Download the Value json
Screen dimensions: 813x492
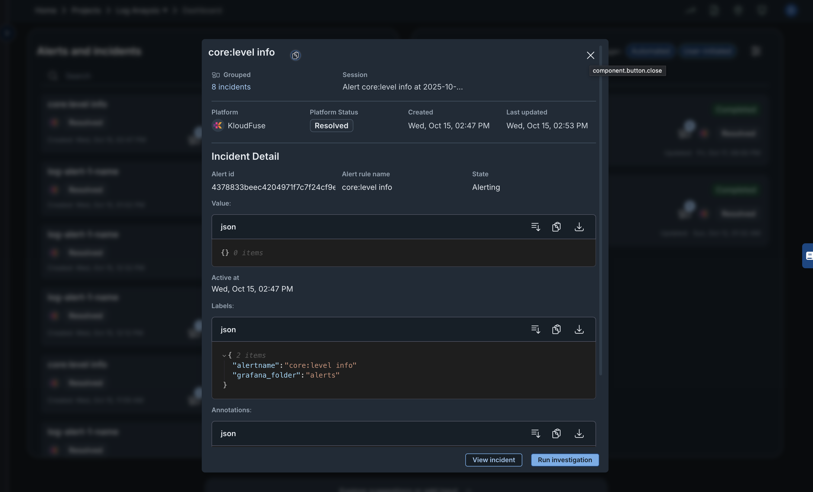pyautogui.click(x=579, y=227)
